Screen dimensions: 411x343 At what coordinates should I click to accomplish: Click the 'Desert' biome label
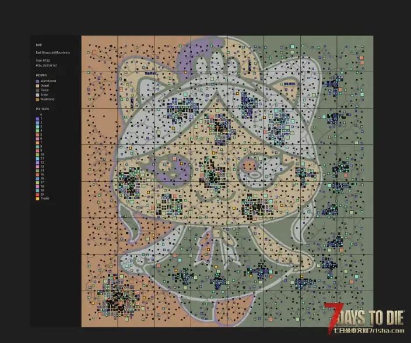click(45, 86)
